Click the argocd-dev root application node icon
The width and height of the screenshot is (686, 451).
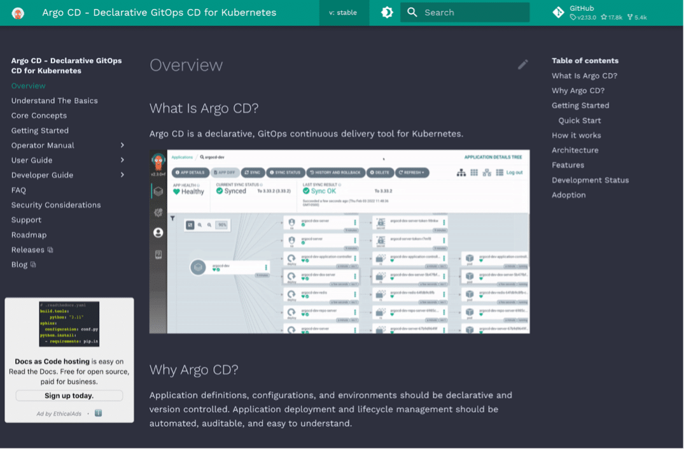coord(199,268)
